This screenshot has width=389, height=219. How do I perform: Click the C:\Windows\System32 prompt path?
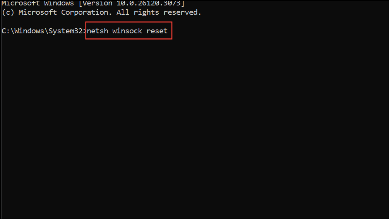(x=42, y=31)
